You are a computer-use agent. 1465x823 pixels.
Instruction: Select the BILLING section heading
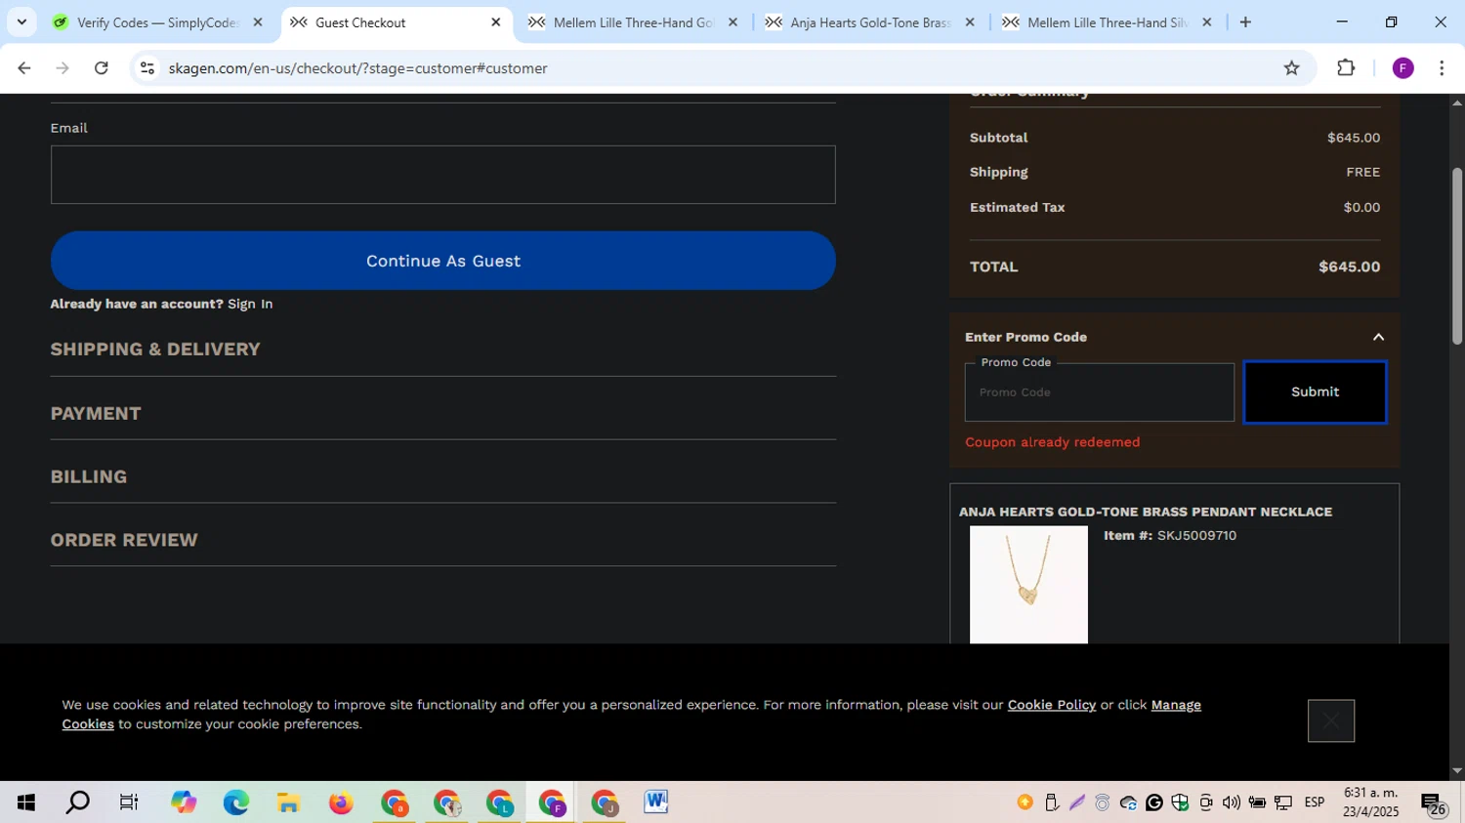click(x=89, y=476)
